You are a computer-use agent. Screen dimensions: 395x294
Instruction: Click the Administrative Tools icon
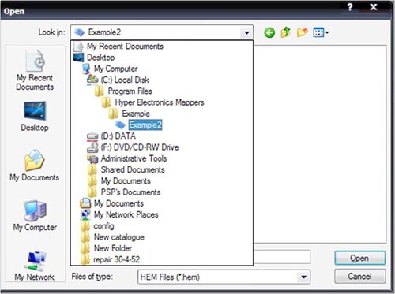tap(92, 158)
